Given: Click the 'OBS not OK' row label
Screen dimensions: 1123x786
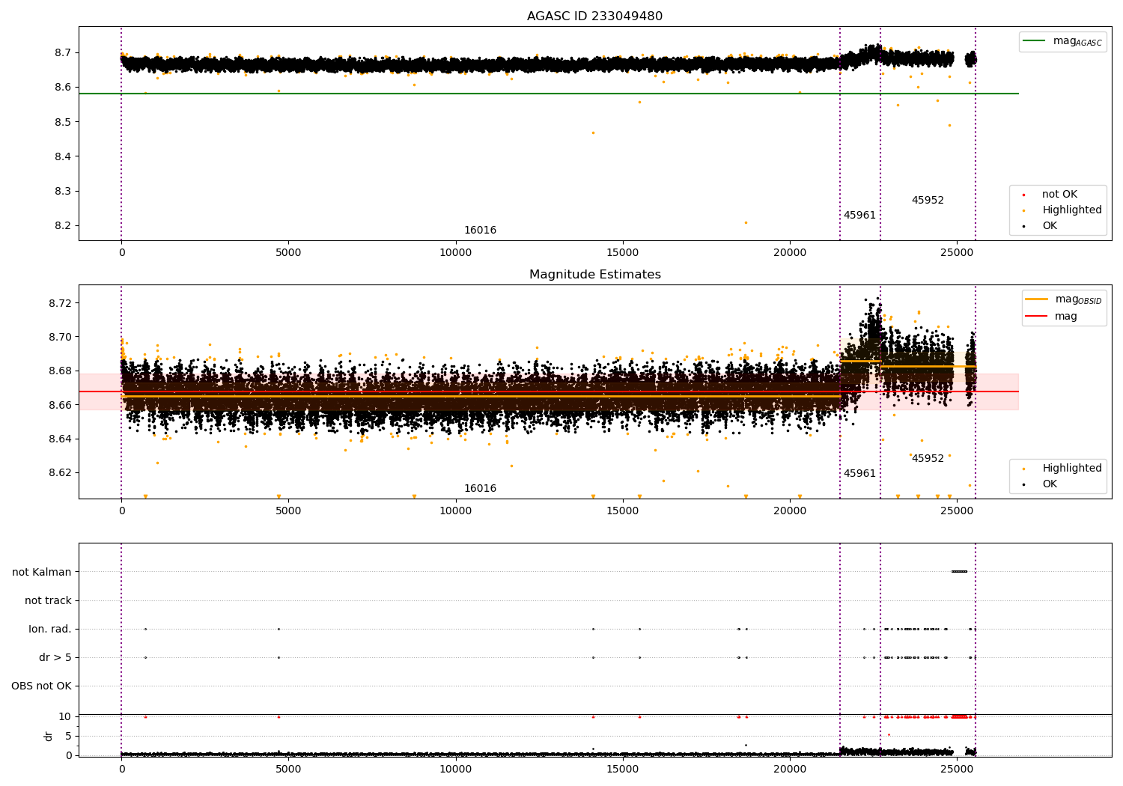Looking at the screenshot, I should point(41,686).
